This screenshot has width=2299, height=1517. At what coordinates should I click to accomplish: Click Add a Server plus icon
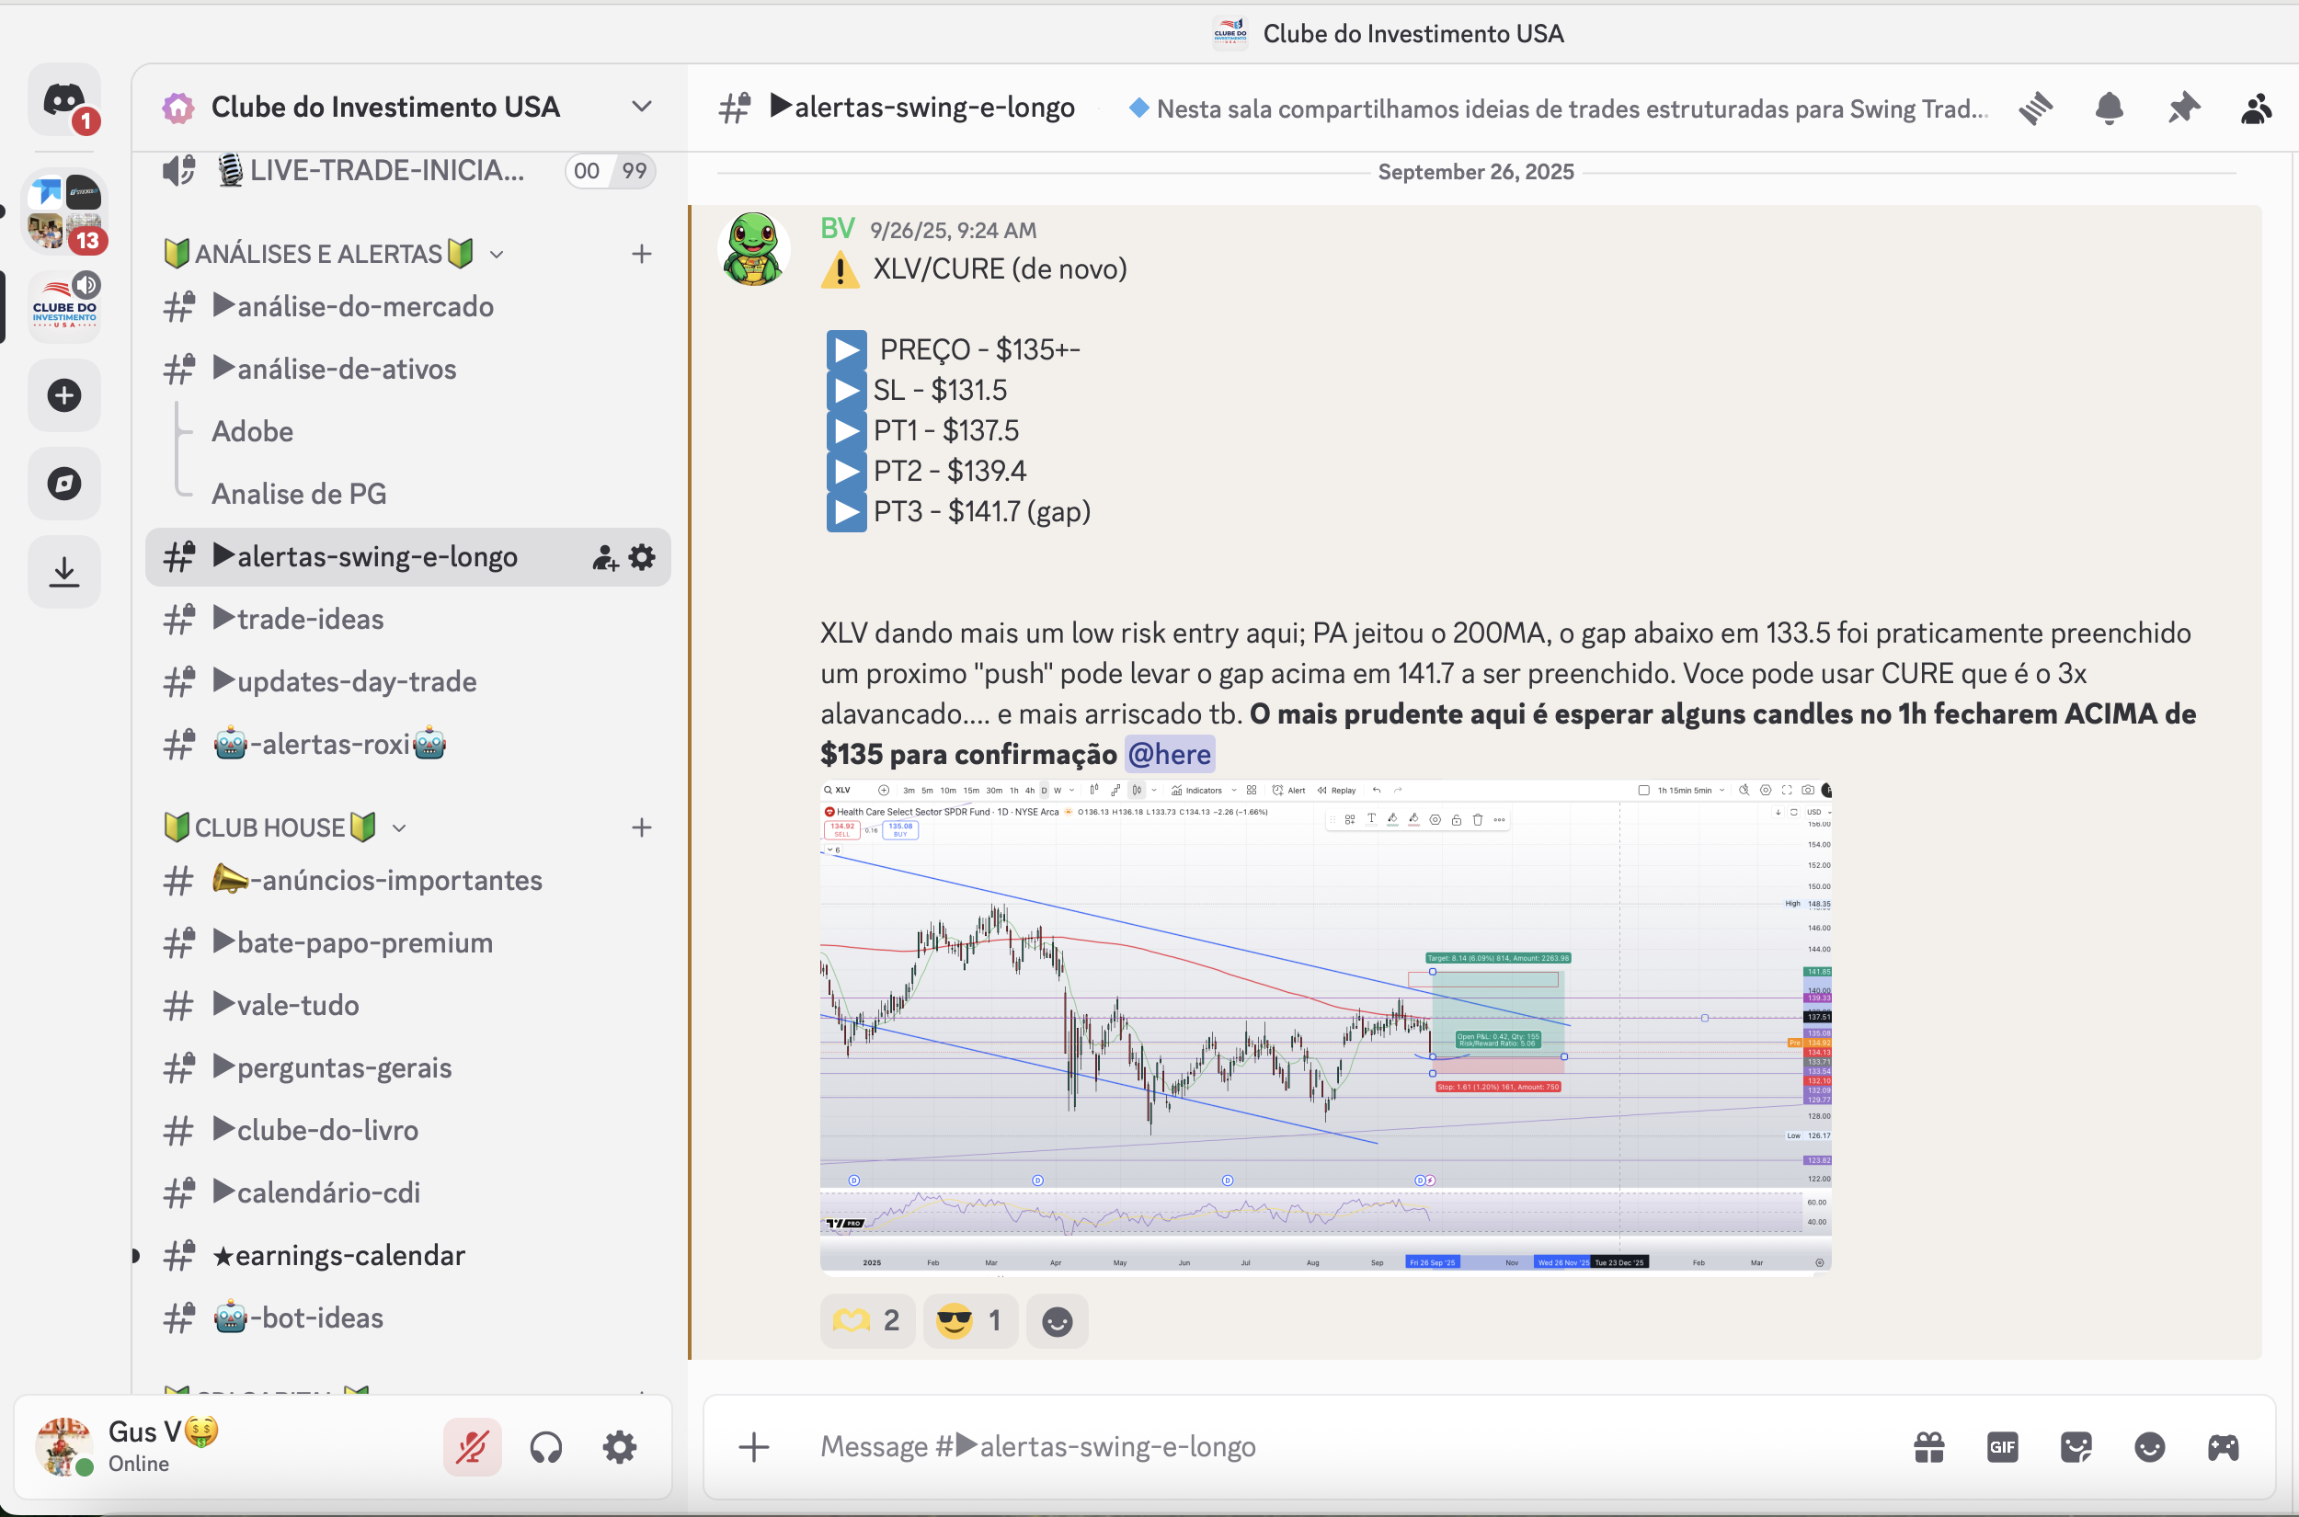pyautogui.click(x=63, y=395)
